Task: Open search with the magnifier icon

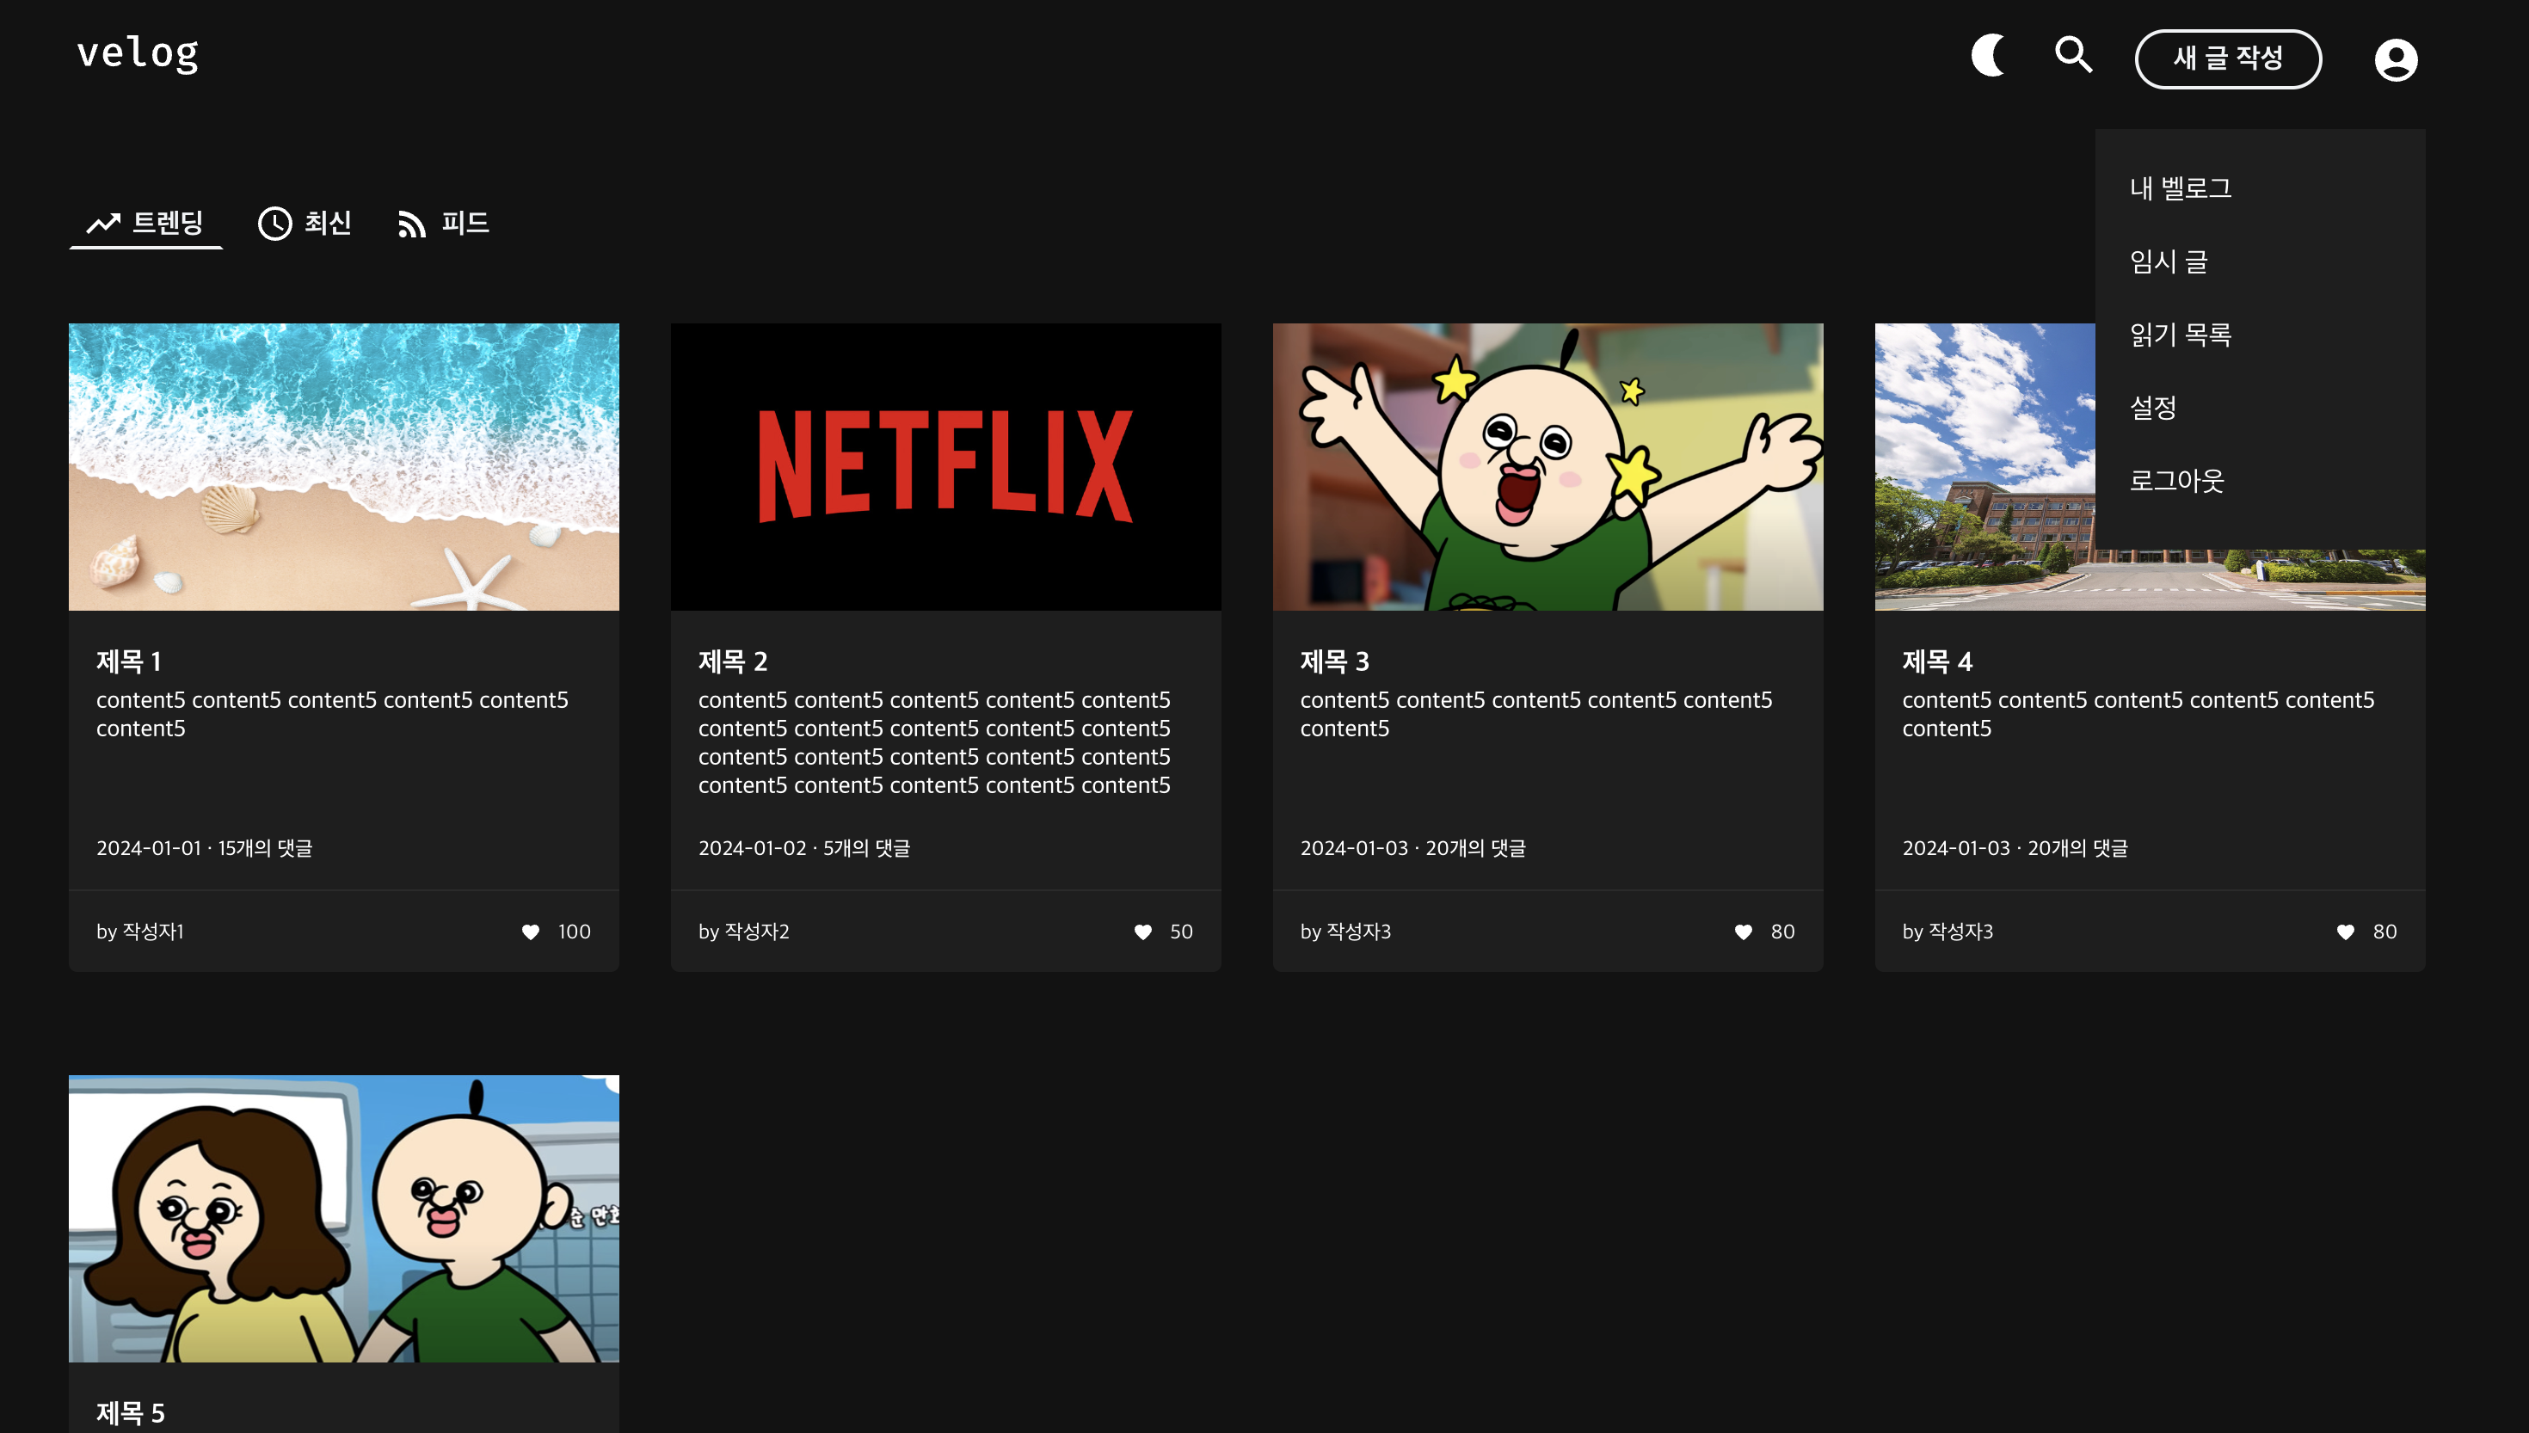Action: (x=2073, y=55)
